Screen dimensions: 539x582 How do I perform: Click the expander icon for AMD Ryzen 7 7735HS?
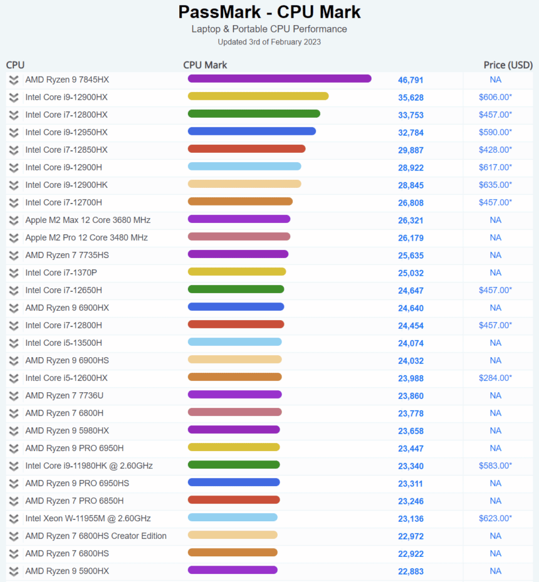[13, 255]
